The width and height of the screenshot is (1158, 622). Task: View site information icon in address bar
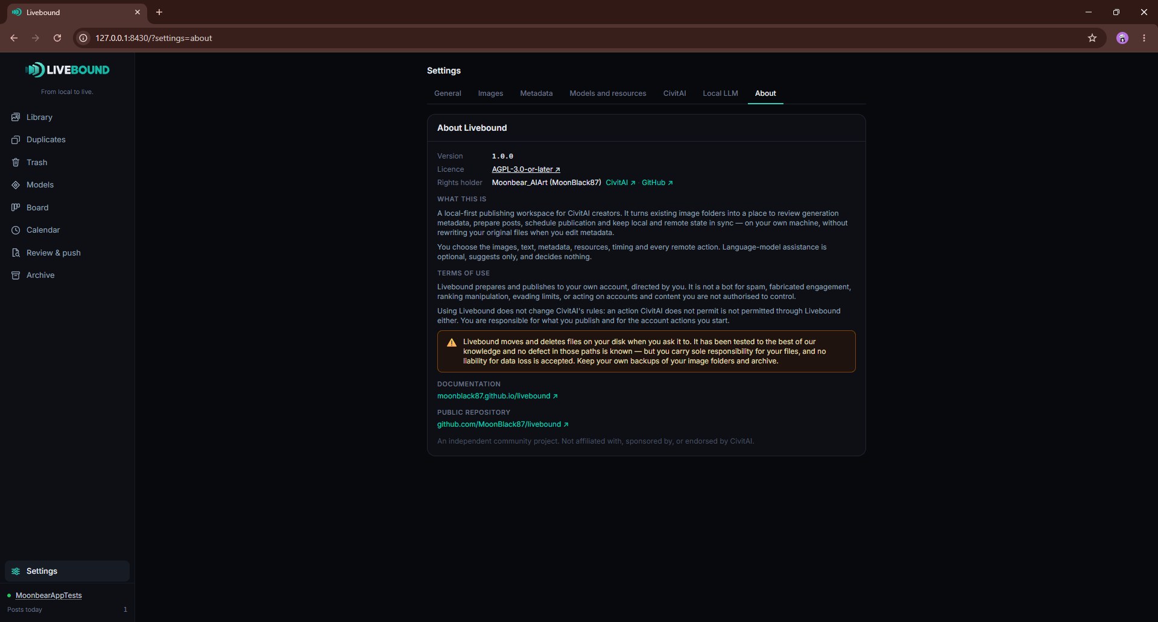(x=83, y=38)
